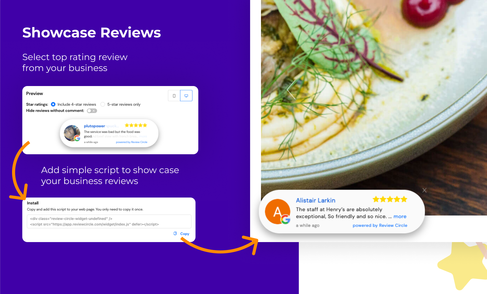Switch preview to mobile device view
The height and width of the screenshot is (294, 487).
pos(174,96)
